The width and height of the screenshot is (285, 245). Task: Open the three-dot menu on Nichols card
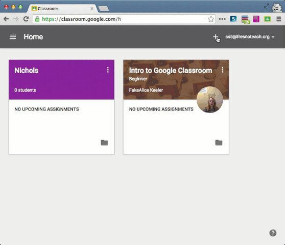(x=108, y=70)
